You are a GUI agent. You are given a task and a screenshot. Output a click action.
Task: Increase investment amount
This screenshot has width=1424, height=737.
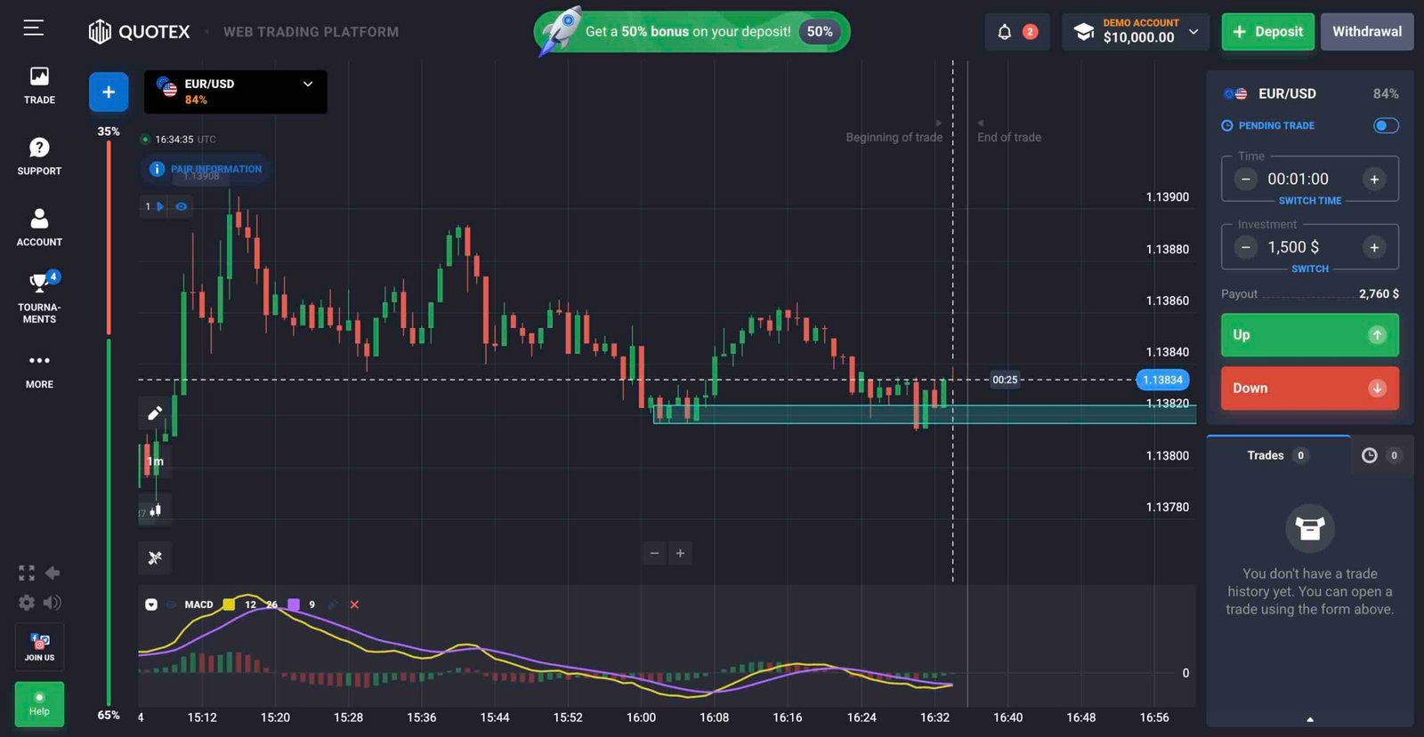pyautogui.click(x=1374, y=247)
